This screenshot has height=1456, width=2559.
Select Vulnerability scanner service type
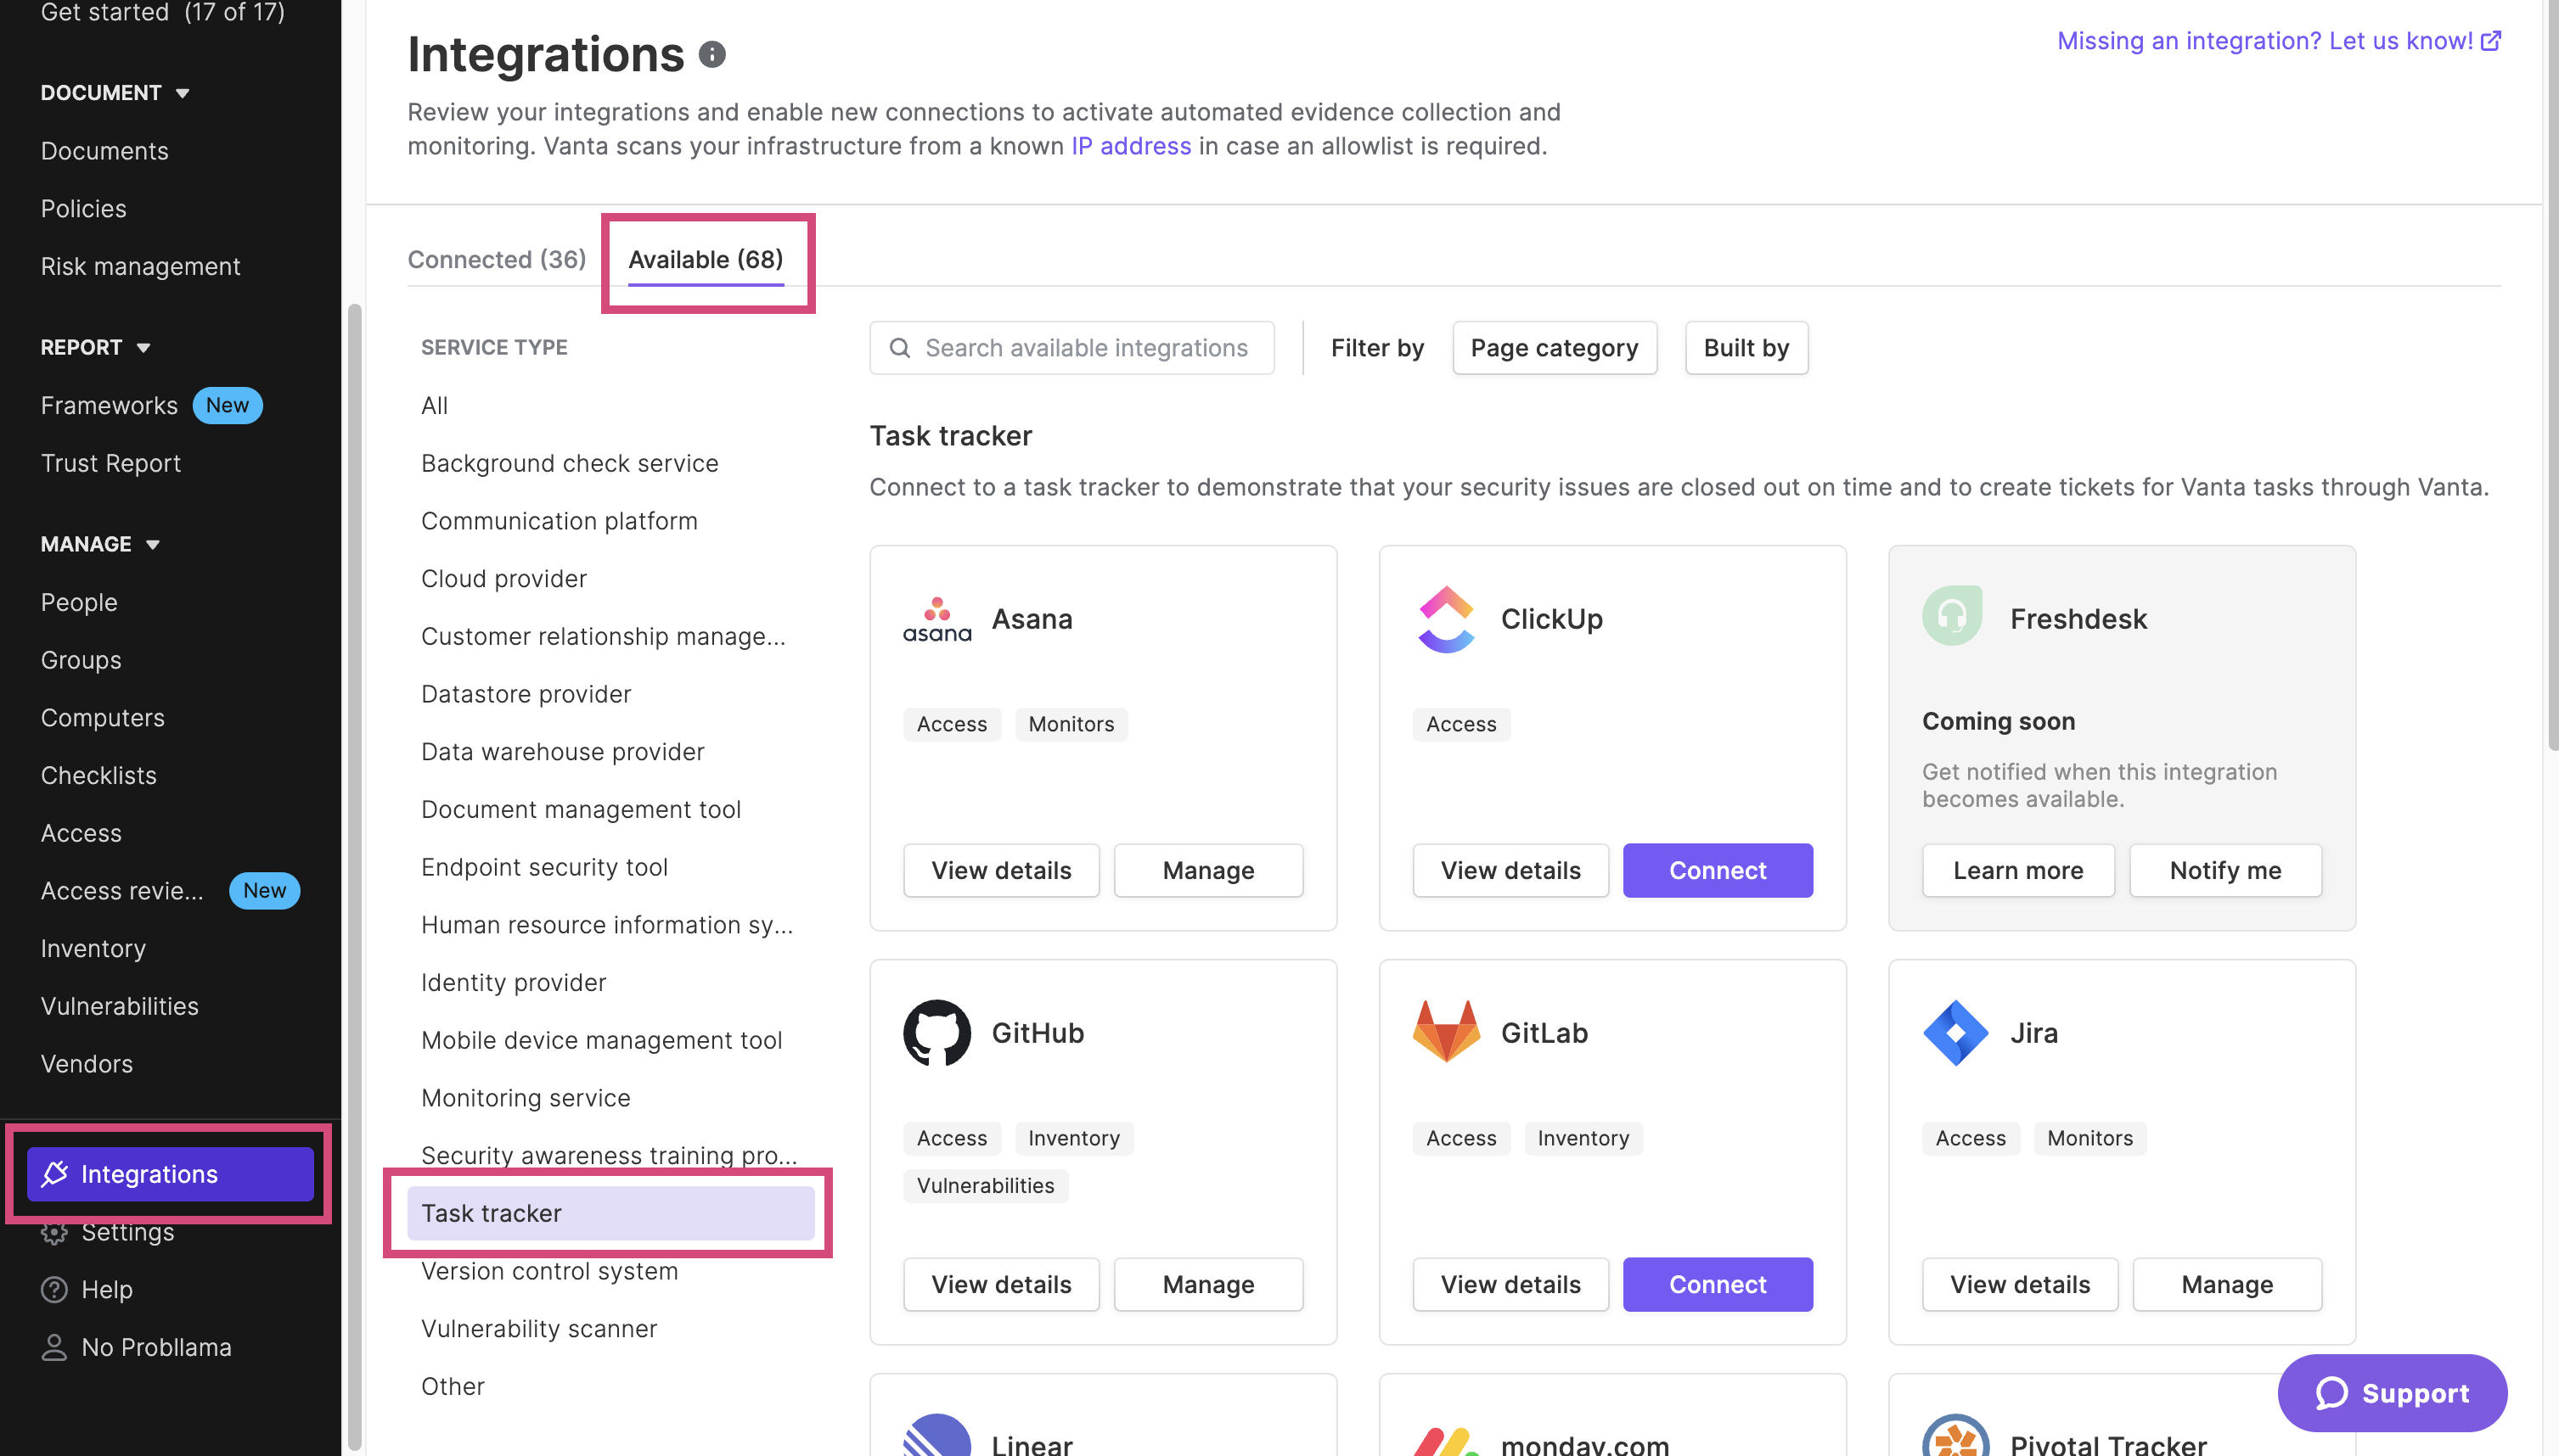click(538, 1329)
